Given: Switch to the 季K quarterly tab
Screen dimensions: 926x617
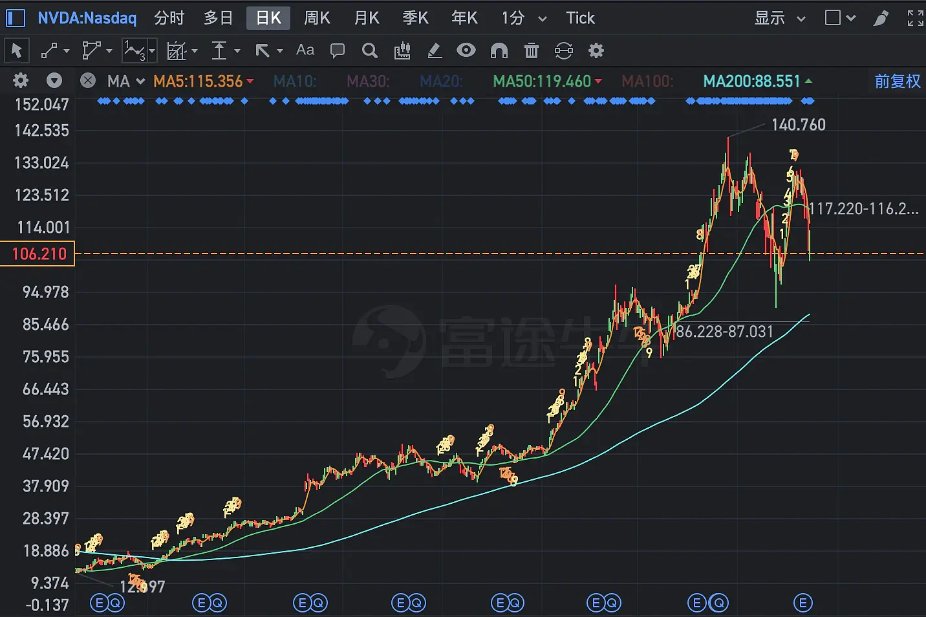Looking at the screenshot, I should click(415, 18).
